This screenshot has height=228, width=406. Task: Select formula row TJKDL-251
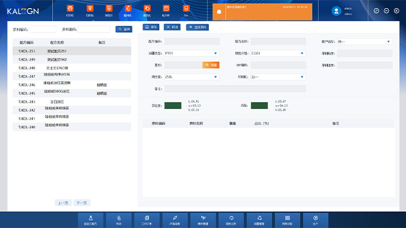coord(72,51)
